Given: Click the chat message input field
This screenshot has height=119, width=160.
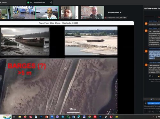Looking at the screenshot, I should (x=152, y=107).
